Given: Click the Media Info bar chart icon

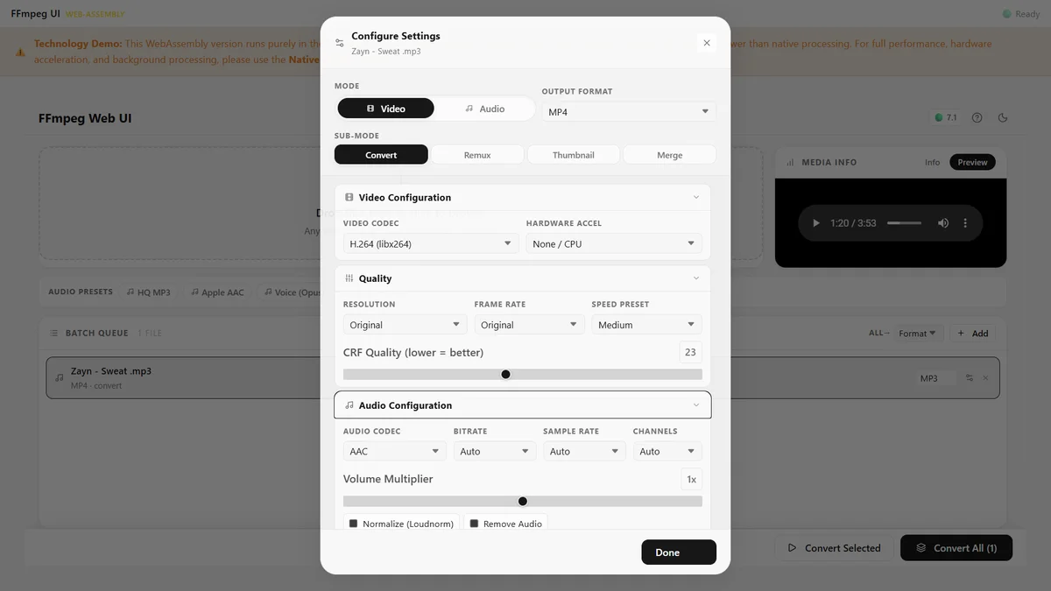Looking at the screenshot, I should (791, 162).
